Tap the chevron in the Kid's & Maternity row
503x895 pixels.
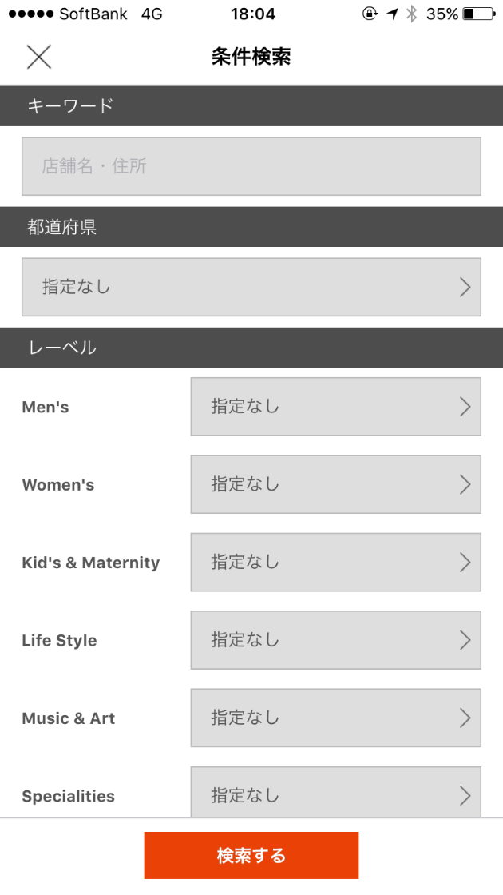click(x=465, y=562)
